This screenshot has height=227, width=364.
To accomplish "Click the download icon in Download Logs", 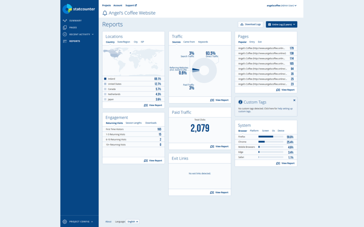I will [242, 24].
